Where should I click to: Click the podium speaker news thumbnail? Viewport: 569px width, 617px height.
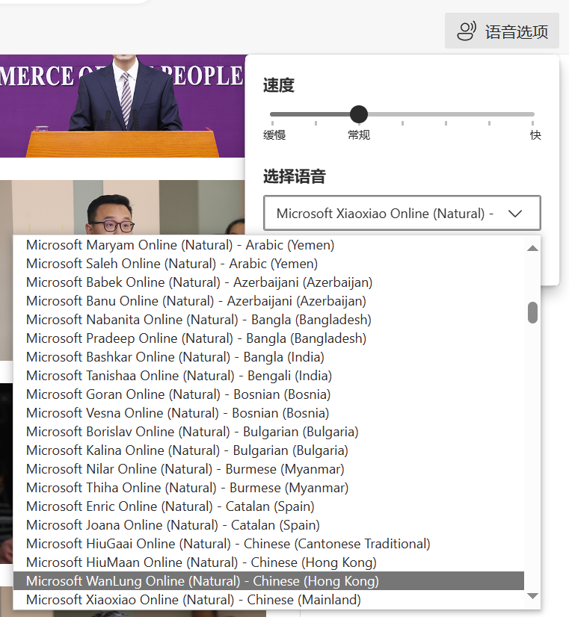(x=122, y=106)
